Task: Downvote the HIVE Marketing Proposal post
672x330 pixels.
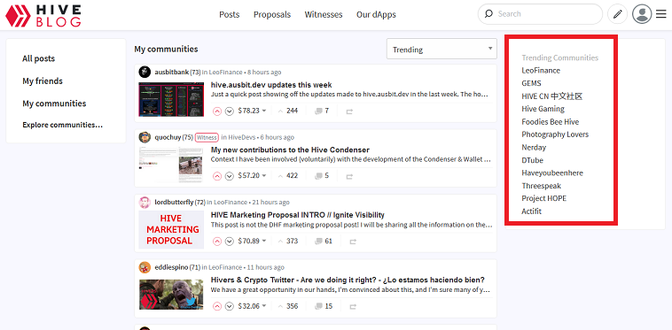Action: pos(230,242)
